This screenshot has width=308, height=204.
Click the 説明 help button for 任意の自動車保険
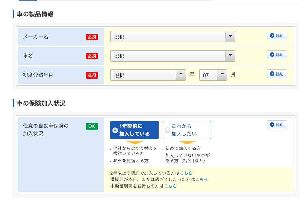point(277,125)
